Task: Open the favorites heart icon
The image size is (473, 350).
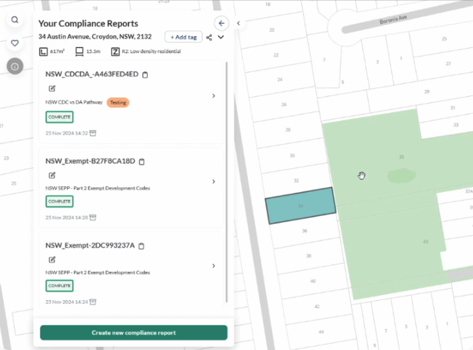Action: click(15, 43)
